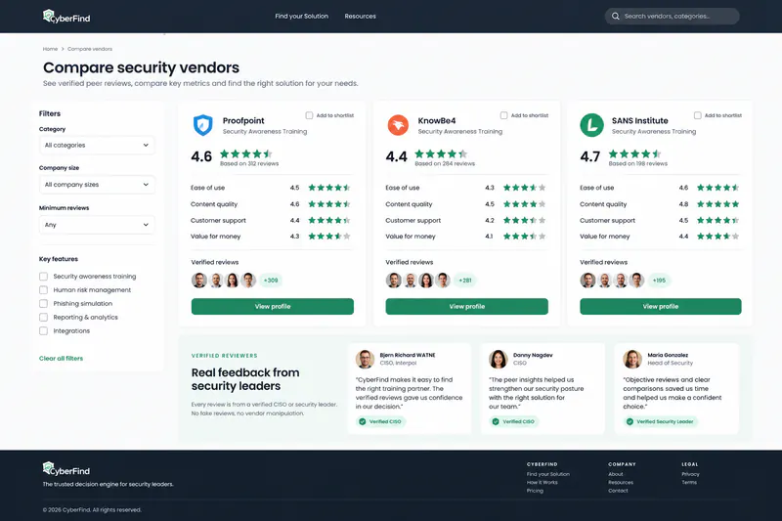The width and height of the screenshot is (782, 521).
Task: Enable Human risk management filter
Action: pyautogui.click(x=43, y=289)
